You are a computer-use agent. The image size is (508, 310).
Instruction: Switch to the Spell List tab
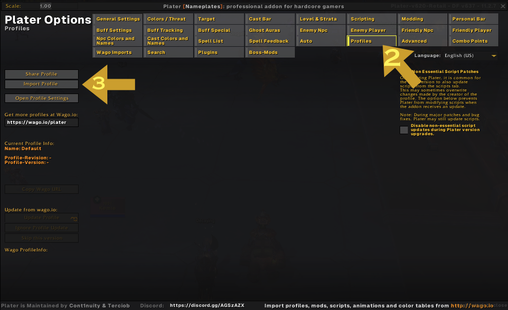click(219, 41)
